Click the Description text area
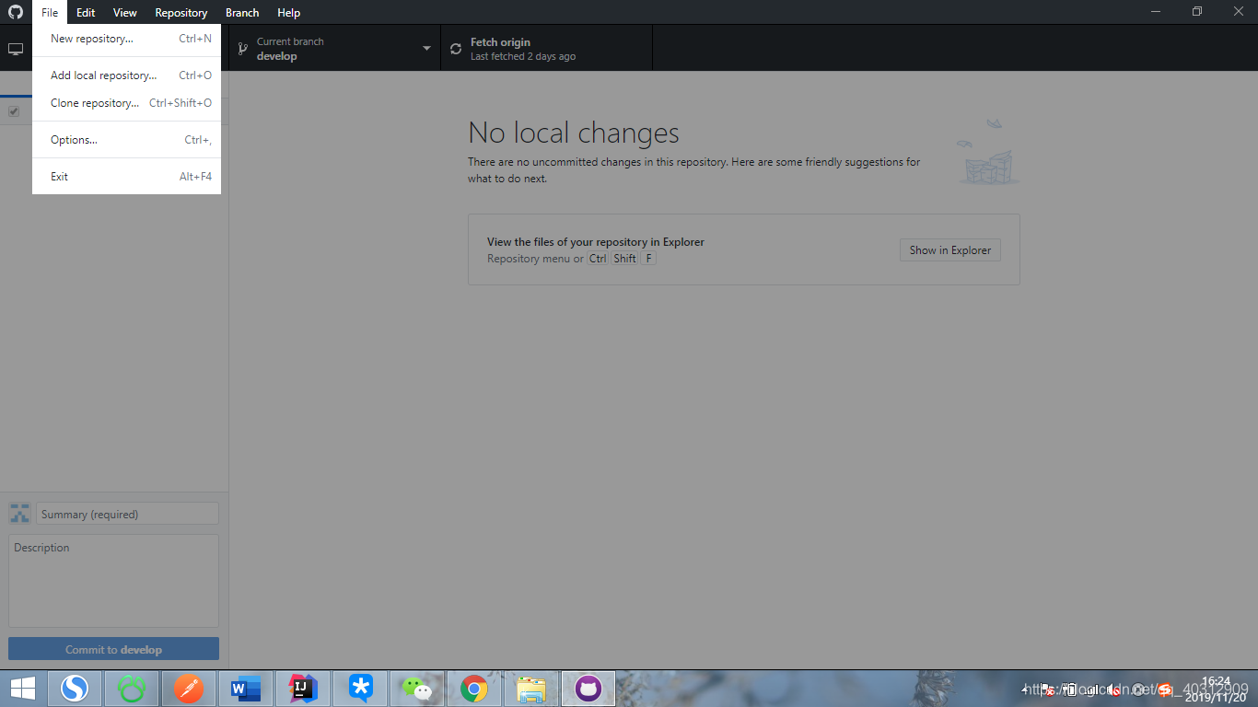 (x=113, y=581)
